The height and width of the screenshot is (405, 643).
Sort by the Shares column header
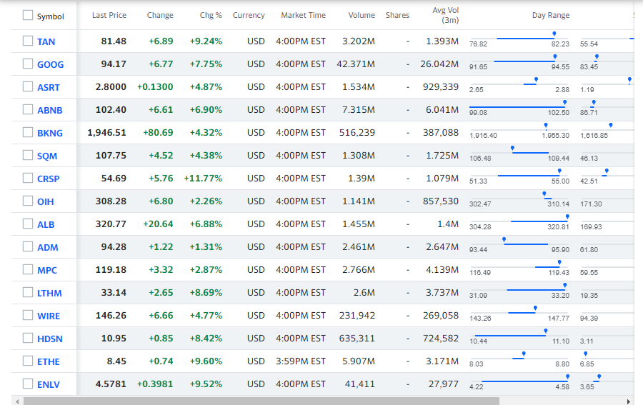point(397,15)
